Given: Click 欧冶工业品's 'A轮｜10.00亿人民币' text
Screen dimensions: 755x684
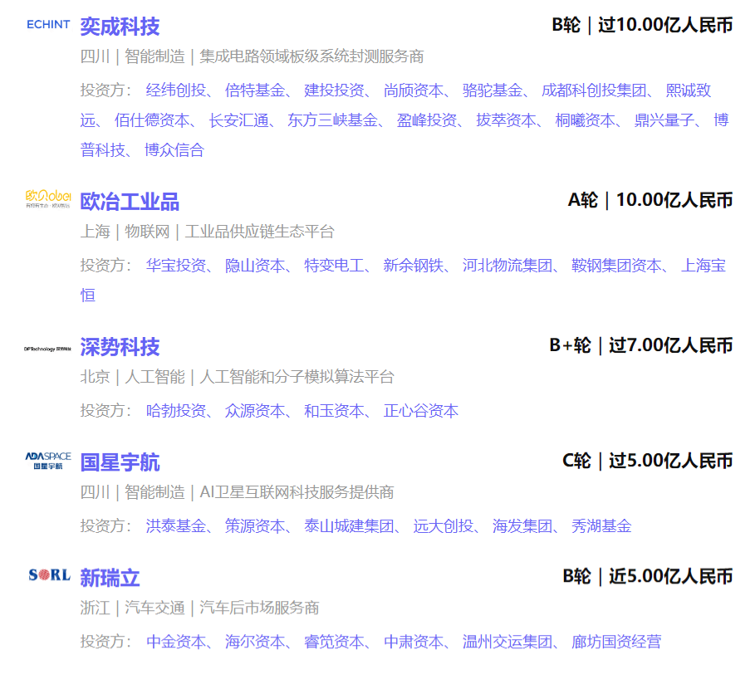Looking at the screenshot, I should click(x=650, y=200).
